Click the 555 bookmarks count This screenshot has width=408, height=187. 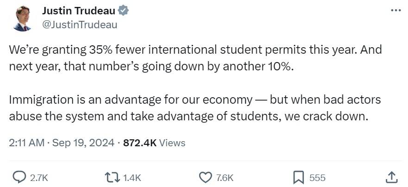[317, 177]
